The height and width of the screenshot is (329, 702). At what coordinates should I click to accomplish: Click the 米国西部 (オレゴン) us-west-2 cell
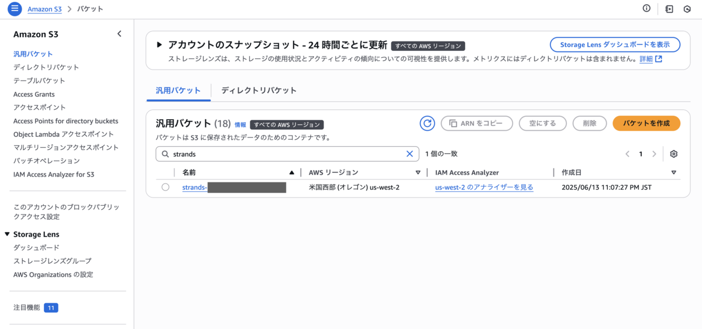tap(354, 188)
